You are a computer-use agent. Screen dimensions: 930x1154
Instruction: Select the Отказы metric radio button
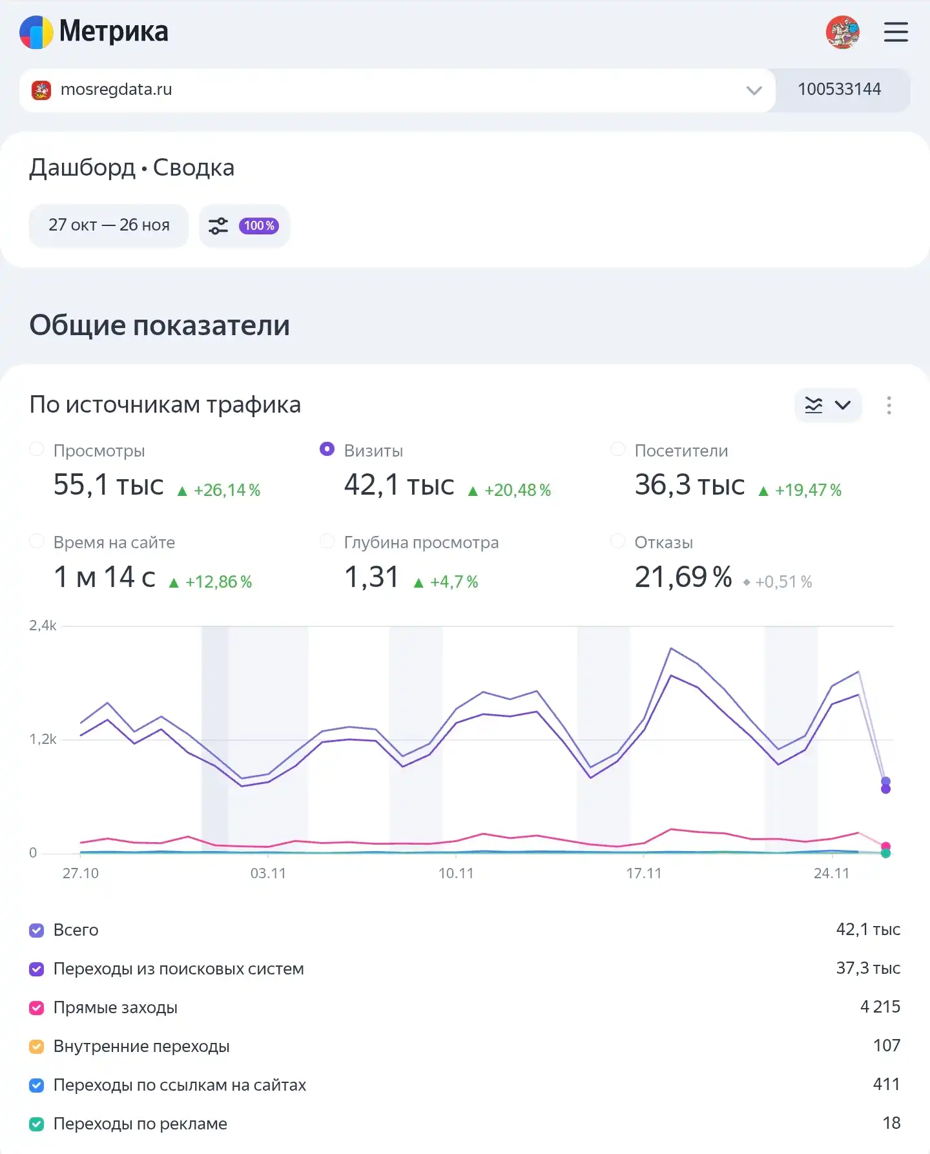click(x=618, y=541)
